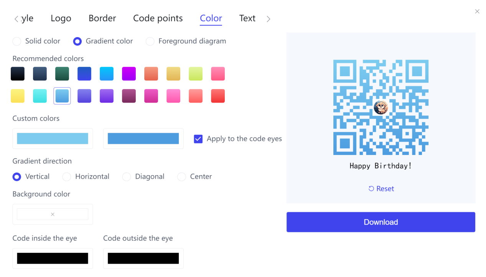
Task: Toggle Apply to the code eyes checkbox
Action: (198, 139)
